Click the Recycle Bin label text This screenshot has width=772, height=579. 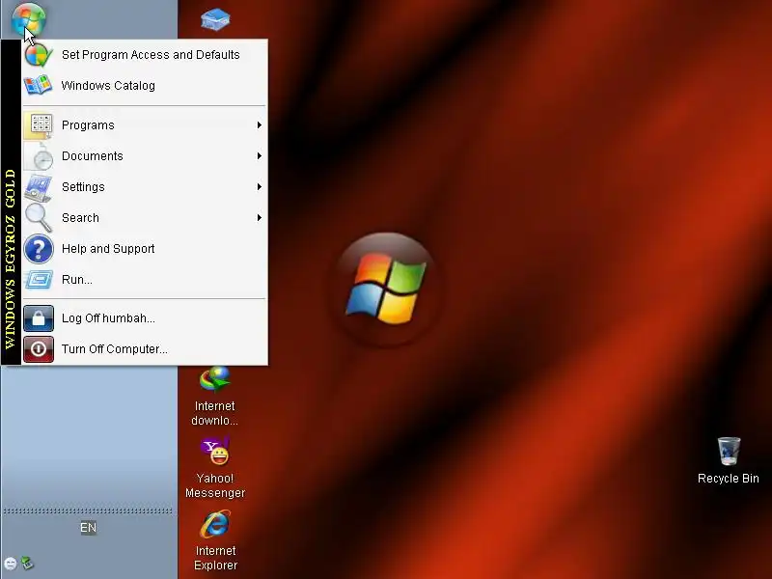(x=729, y=479)
